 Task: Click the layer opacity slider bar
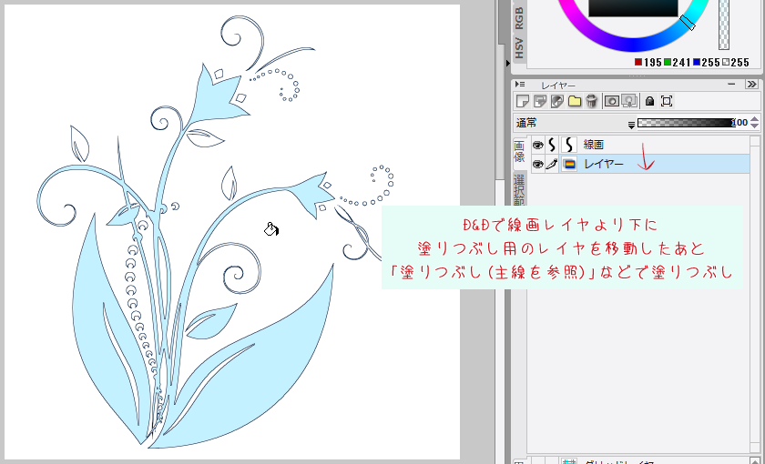pos(685,123)
